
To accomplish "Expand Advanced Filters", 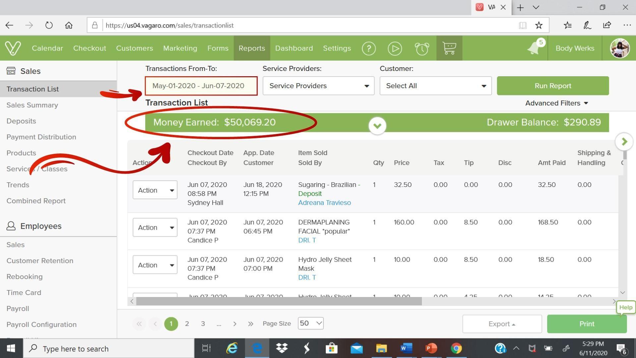I will [556, 103].
